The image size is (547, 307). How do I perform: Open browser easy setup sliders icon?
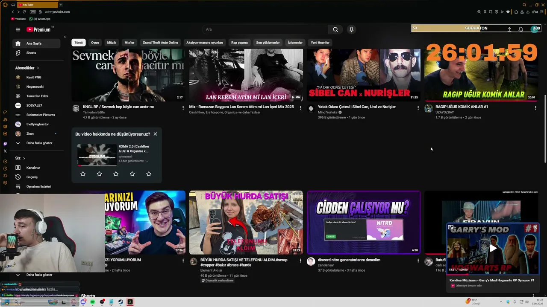[542, 12]
